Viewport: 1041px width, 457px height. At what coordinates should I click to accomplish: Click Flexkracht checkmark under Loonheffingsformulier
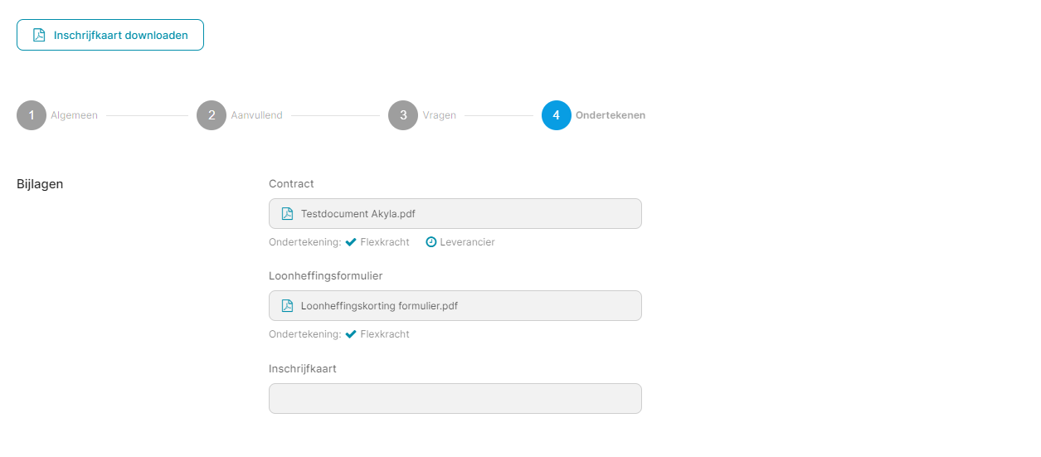351,334
